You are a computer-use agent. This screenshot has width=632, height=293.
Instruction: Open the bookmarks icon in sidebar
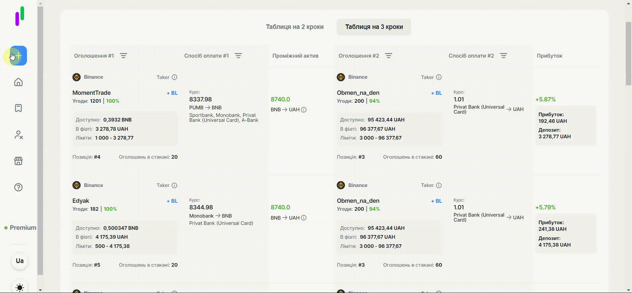tap(18, 108)
